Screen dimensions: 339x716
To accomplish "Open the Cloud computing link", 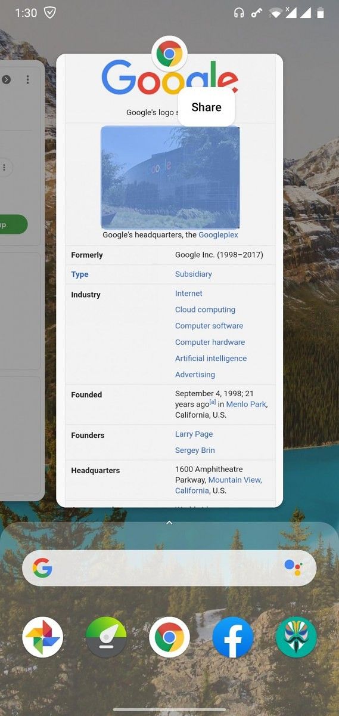I will 206,310.
